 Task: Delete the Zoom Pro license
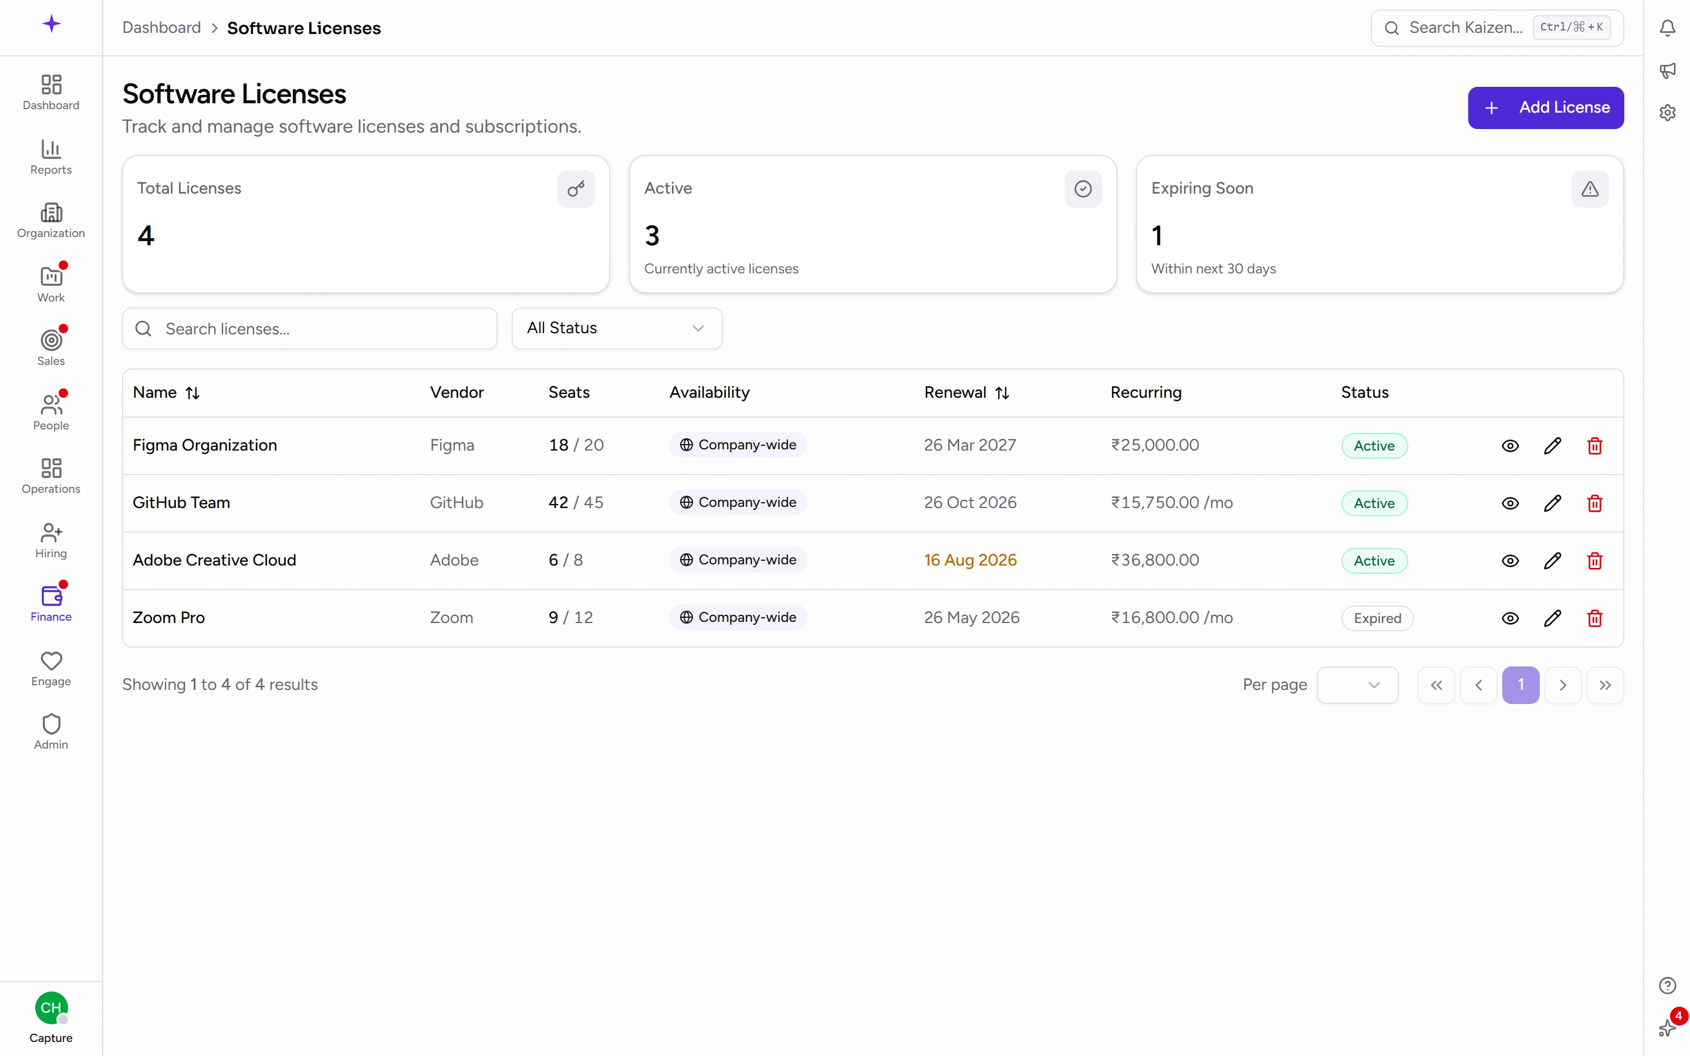(x=1594, y=618)
